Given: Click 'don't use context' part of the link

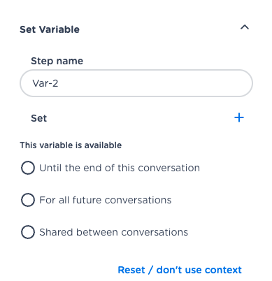Looking at the screenshot, I should point(199,270).
